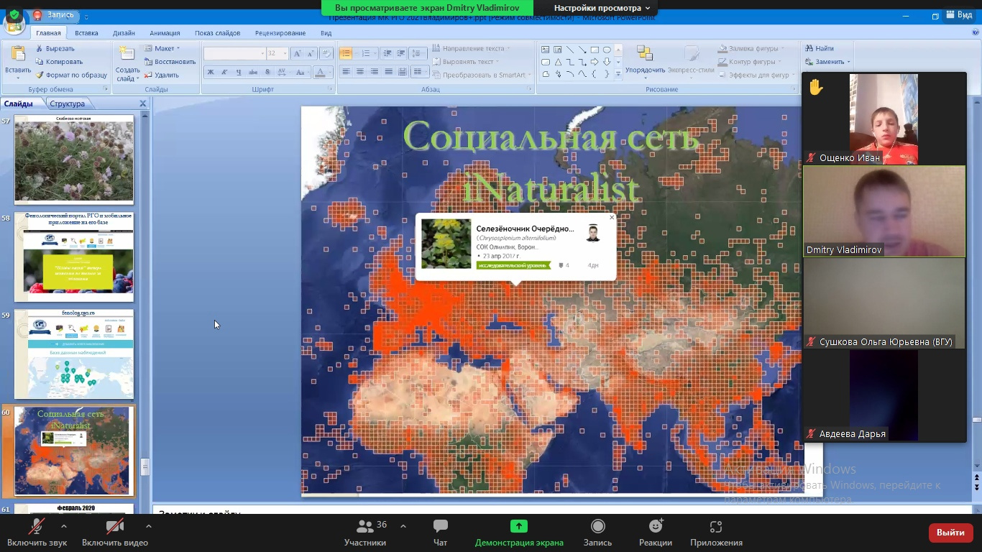The width and height of the screenshot is (982, 552).
Task: Click the Increase Font Size icon
Action: 297,54
